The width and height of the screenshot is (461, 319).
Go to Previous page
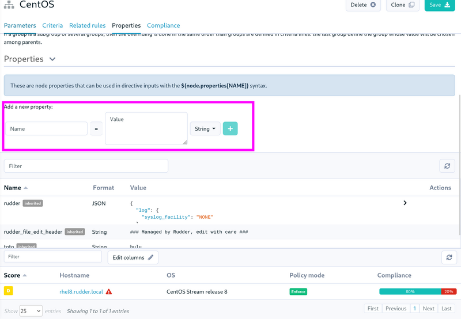pyautogui.click(x=396, y=309)
